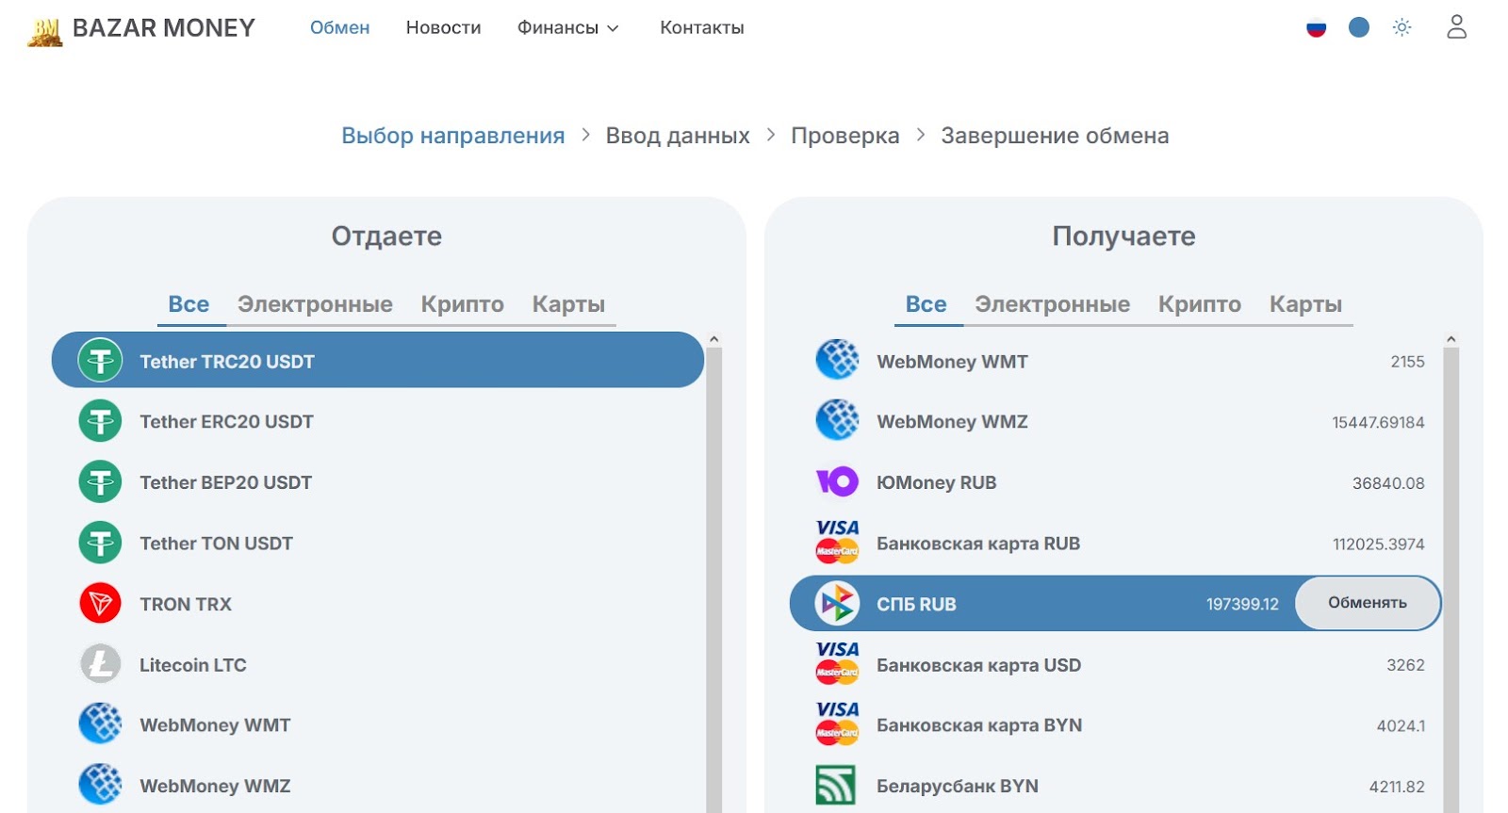Image resolution: width=1508 pixels, height=813 pixels.
Task: Select Все tab under Отдаете
Action: pos(188,304)
